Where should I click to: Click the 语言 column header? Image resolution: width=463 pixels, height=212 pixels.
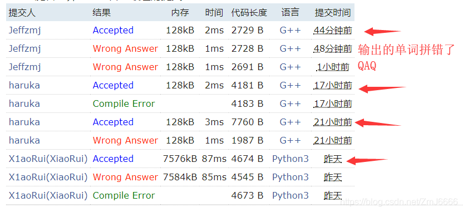290,12
